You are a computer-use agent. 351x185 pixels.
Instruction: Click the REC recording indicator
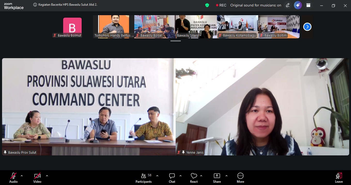point(221,5)
